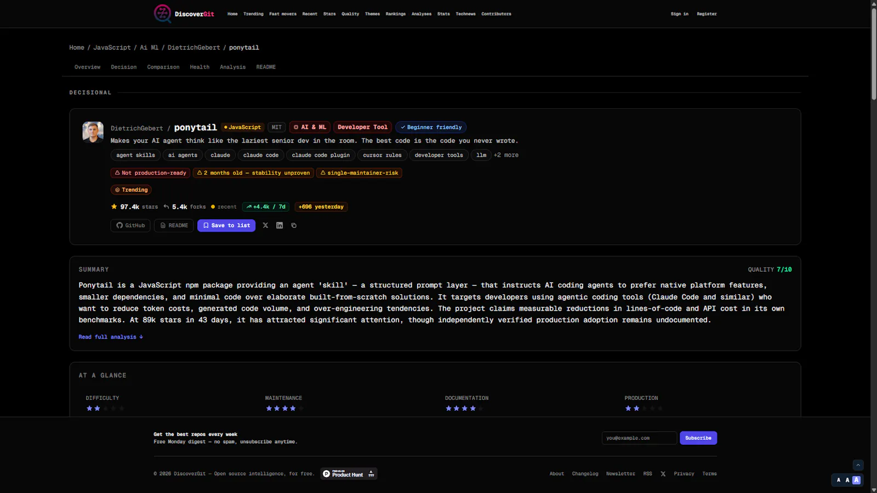Open Rankings in top navigation
The image size is (877, 493).
point(396,14)
